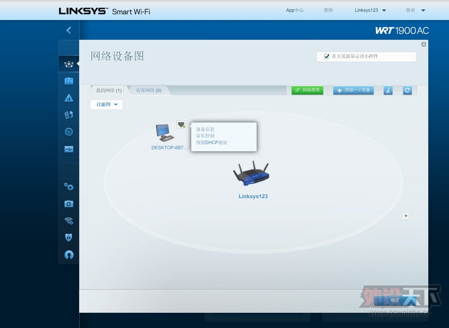Click the 确定 confirm button

395,300
